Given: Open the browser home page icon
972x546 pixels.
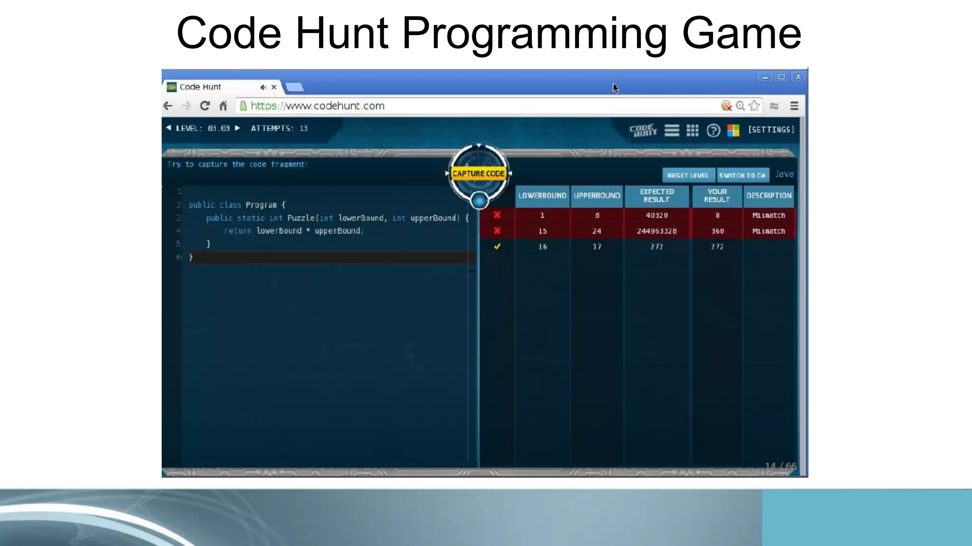Looking at the screenshot, I should click(224, 106).
